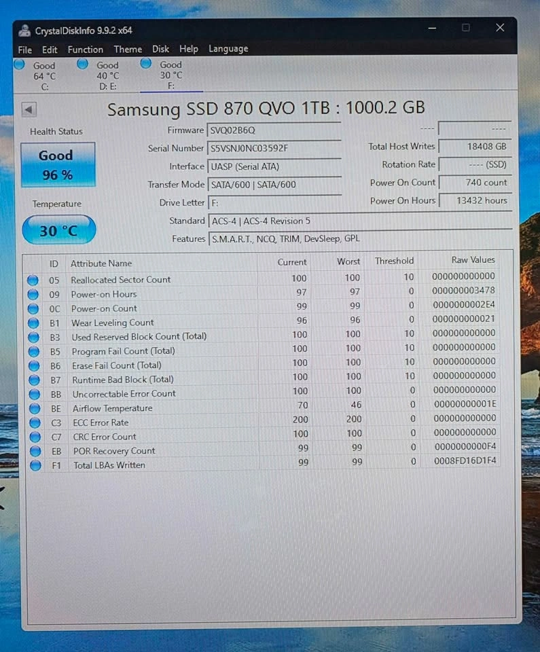Click Power On Count value 740 count

click(x=475, y=182)
